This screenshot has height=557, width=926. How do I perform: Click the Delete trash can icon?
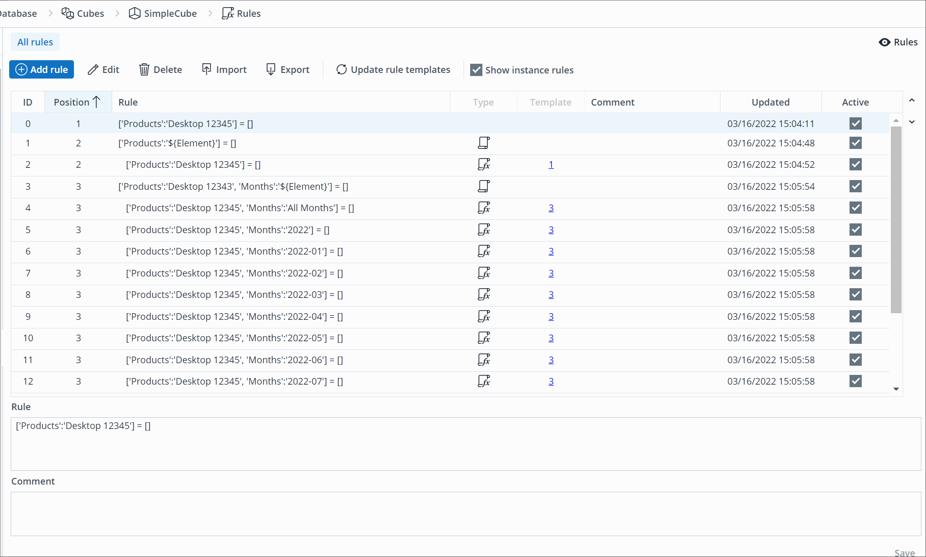144,69
